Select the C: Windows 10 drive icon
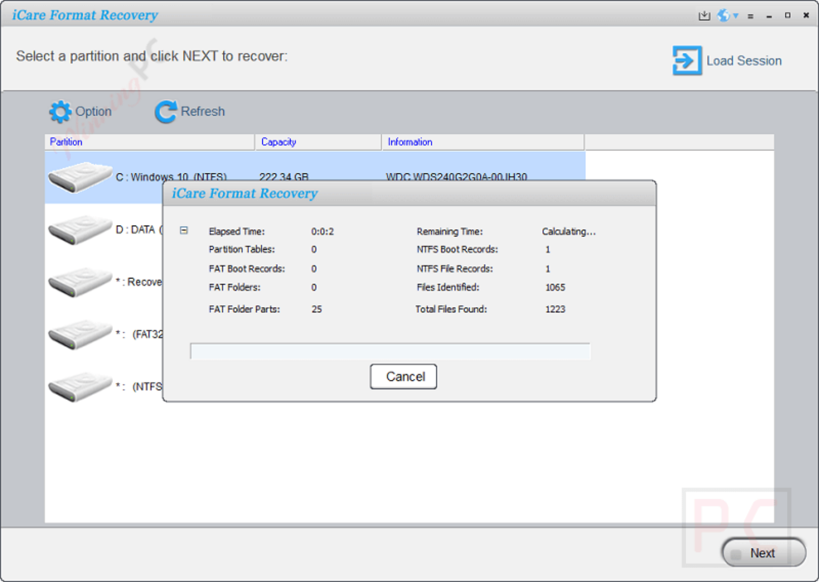This screenshot has height=582, width=819. (80, 177)
